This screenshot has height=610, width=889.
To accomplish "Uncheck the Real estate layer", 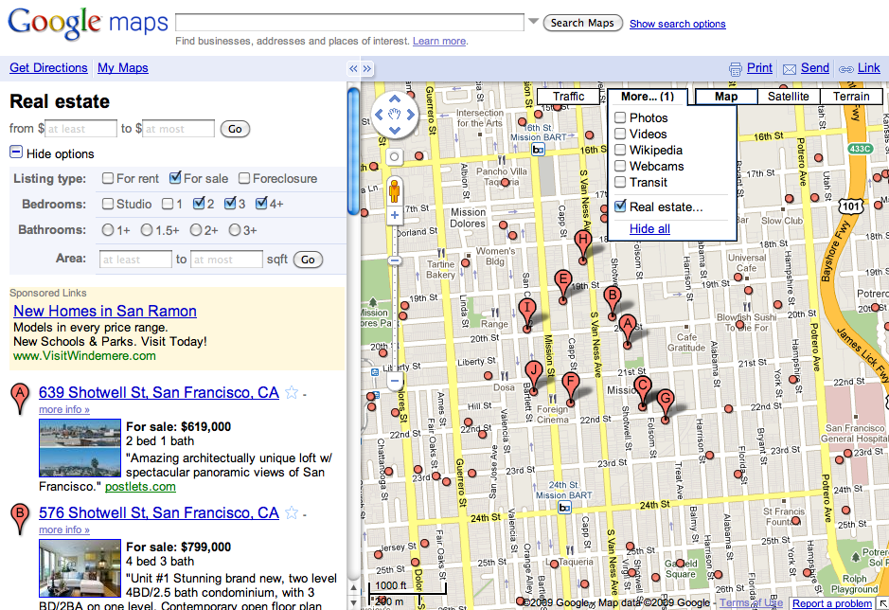I will (620, 206).
